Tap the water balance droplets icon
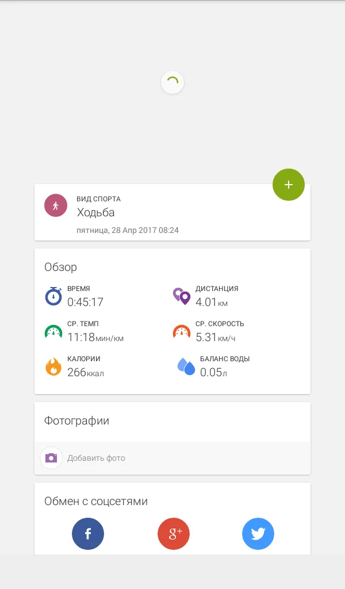Screen dimensions: 345x589 [x=186, y=366]
